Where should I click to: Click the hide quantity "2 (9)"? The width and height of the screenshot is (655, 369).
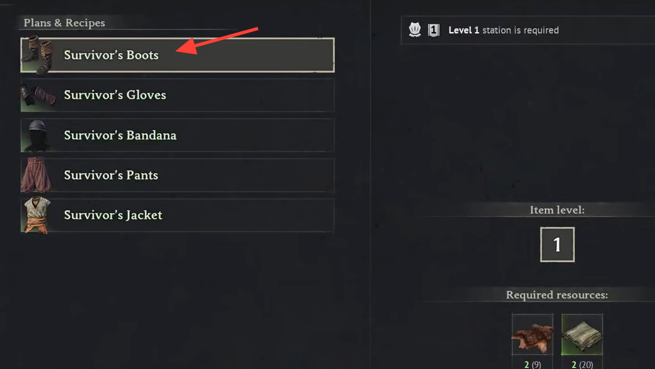[532, 364]
